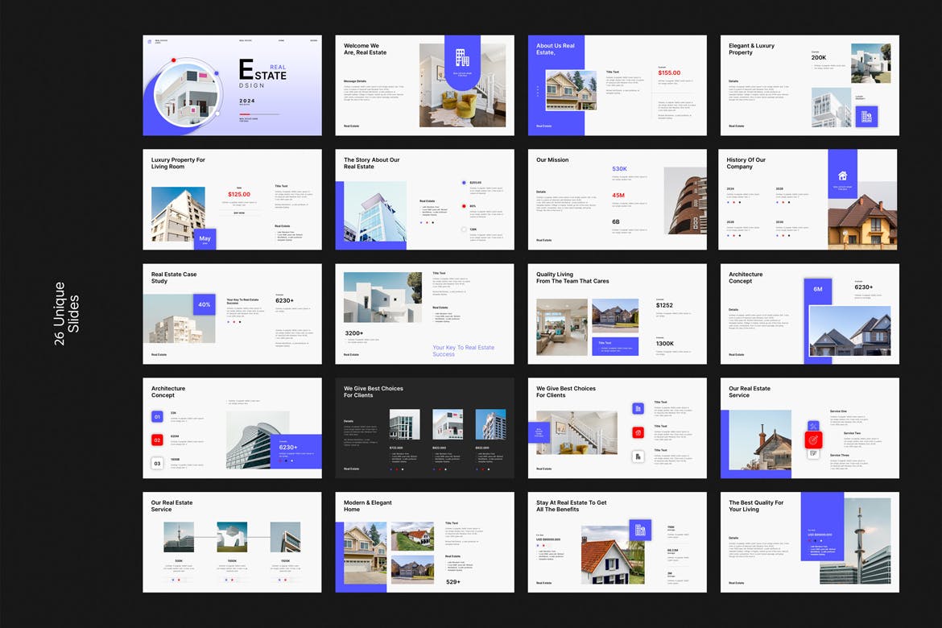Click the building icon on Welcome slide
Viewport: 942px width, 628px height.
tap(462, 56)
